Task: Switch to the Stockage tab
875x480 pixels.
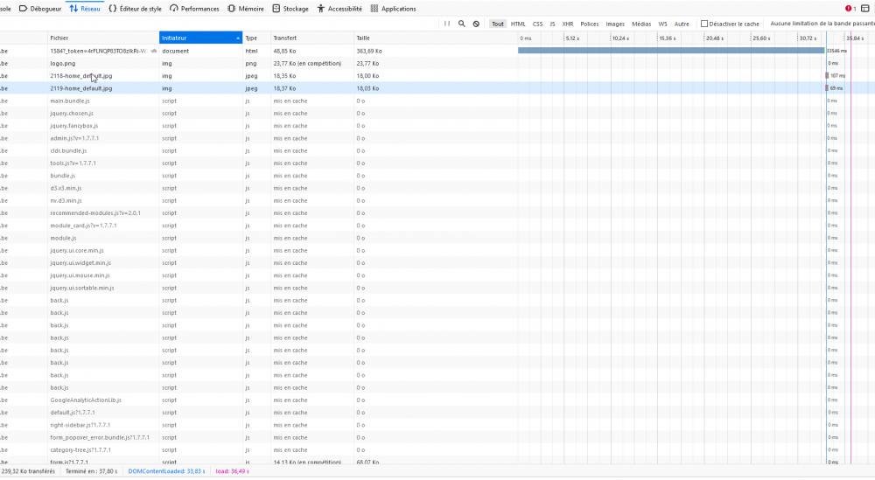Action: click(x=290, y=9)
